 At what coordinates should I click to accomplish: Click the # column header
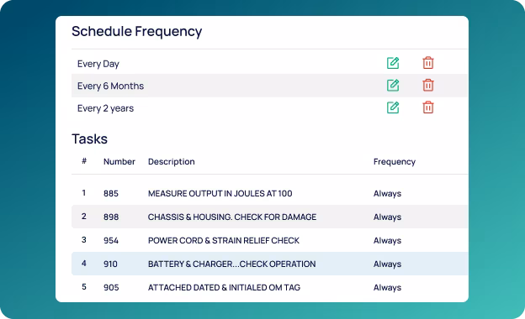(x=84, y=161)
